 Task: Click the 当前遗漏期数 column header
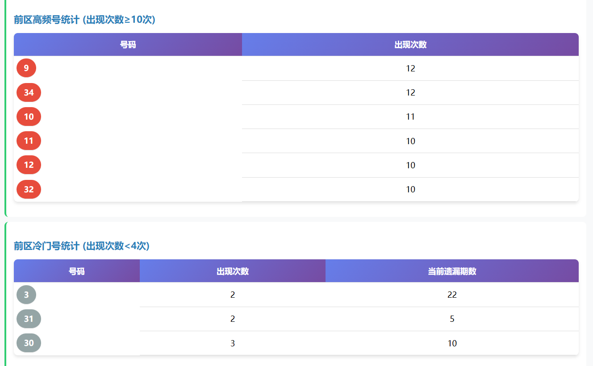click(452, 271)
